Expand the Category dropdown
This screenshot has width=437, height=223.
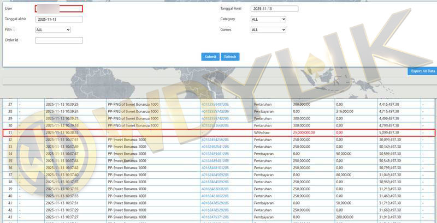[268, 19]
